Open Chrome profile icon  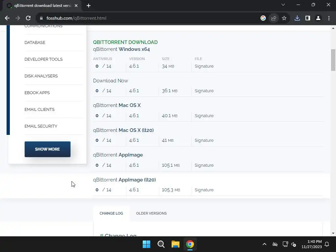pyautogui.click(x=318, y=18)
